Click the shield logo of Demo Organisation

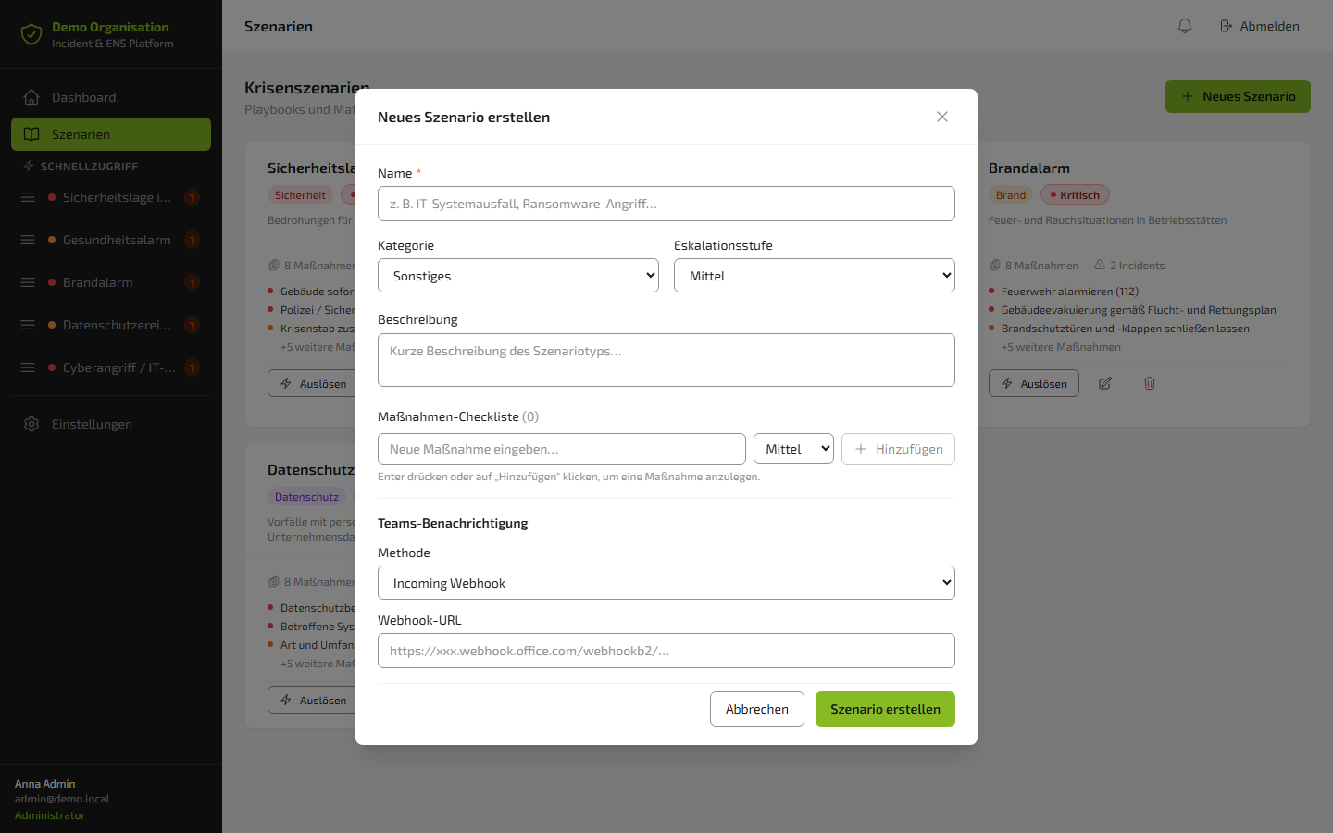31,35
